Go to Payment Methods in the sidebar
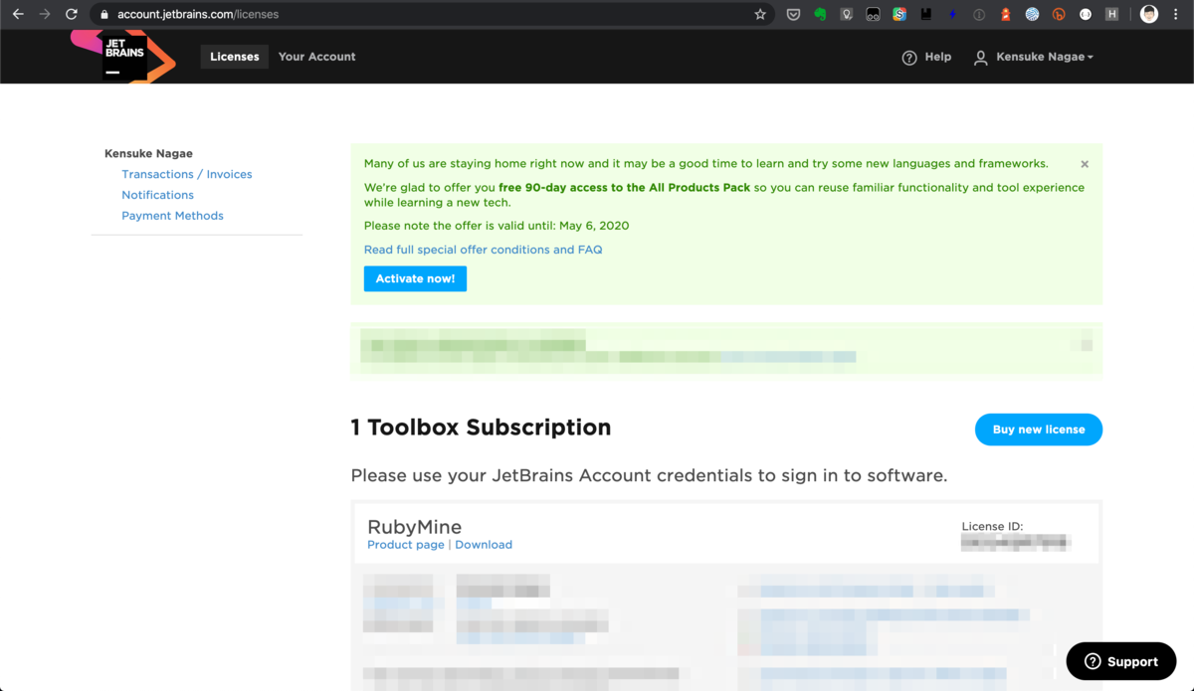 point(172,216)
